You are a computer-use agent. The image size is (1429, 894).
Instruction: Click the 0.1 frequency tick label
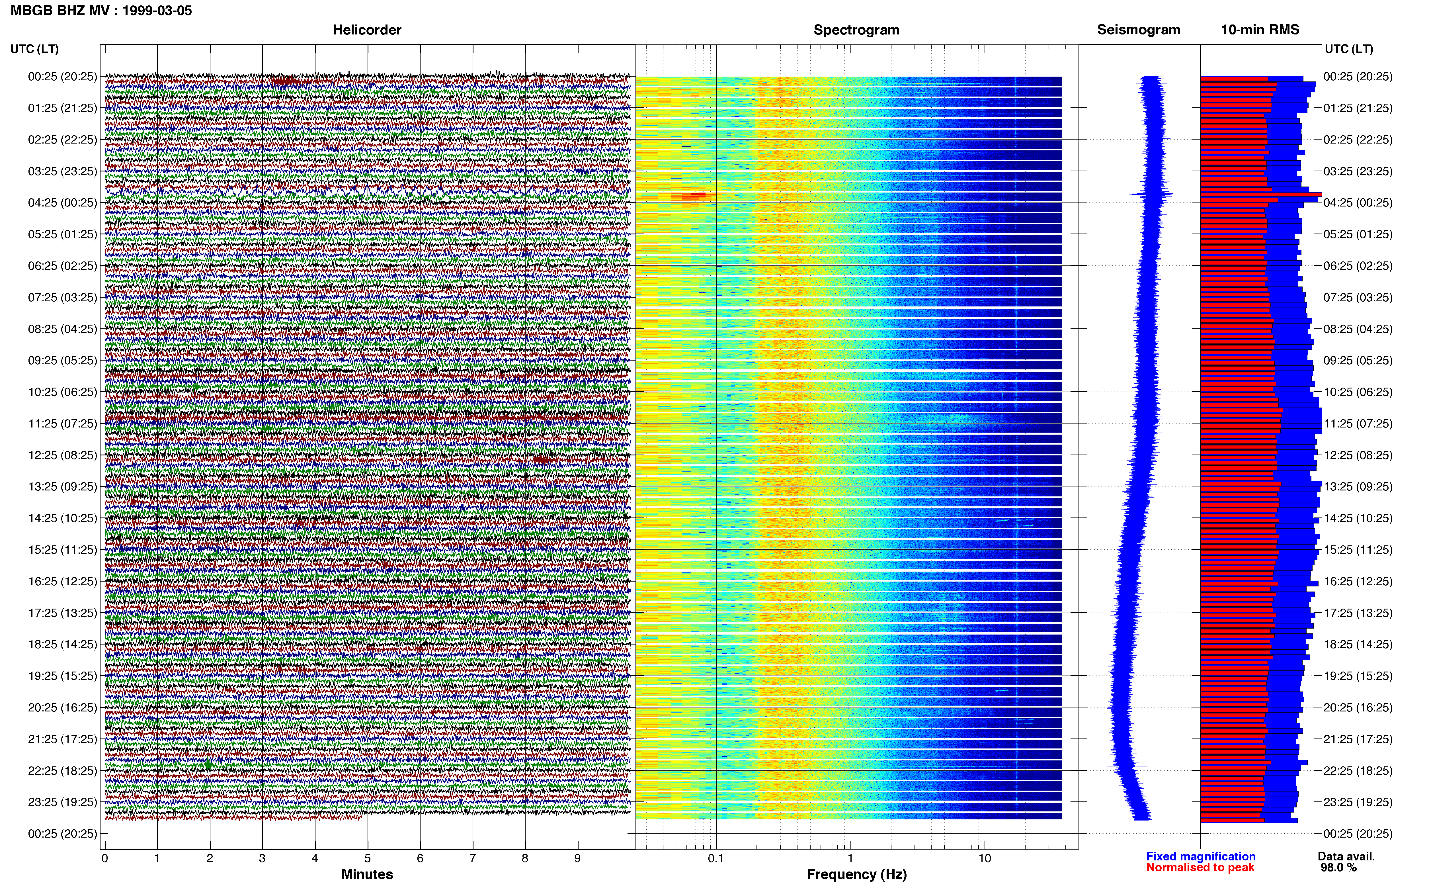pos(716,858)
